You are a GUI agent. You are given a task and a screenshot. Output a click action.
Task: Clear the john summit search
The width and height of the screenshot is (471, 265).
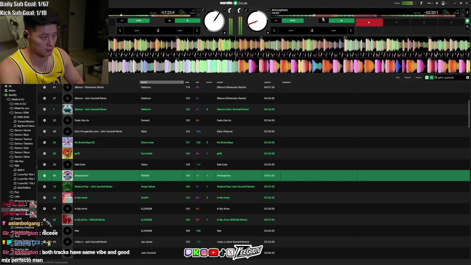[468, 78]
